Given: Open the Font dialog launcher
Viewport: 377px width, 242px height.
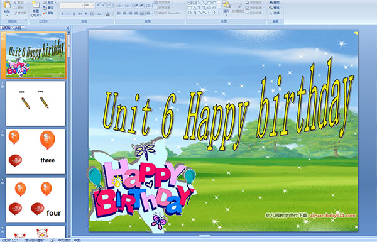Looking at the screenshot, I should click(x=112, y=21).
